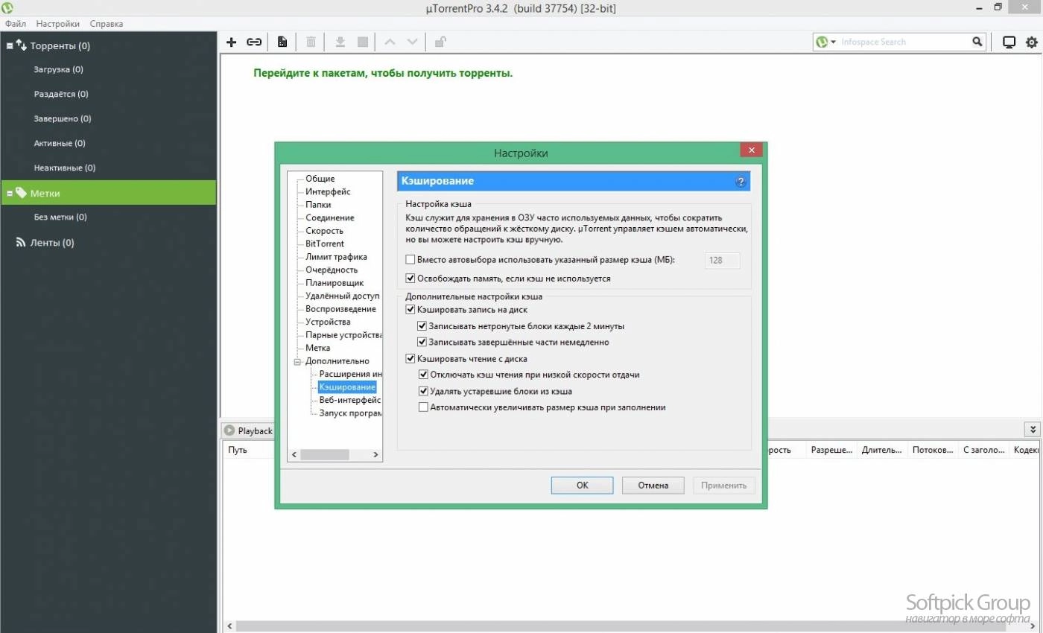This screenshot has width=1043, height=633.
Task: Enable automatic cache size increase when full
Action: [423, 407]
